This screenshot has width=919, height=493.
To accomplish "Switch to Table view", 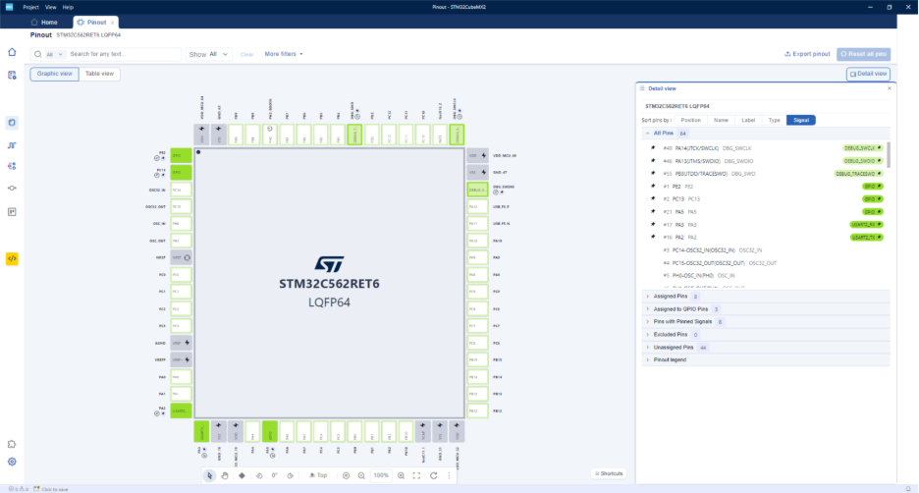I will 99,74.
